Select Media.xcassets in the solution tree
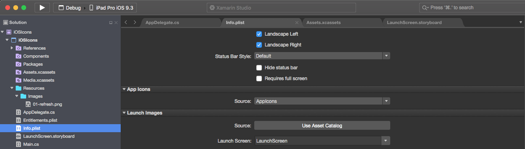The height and width of the screenshot is (149, 525). click(39, 80)
